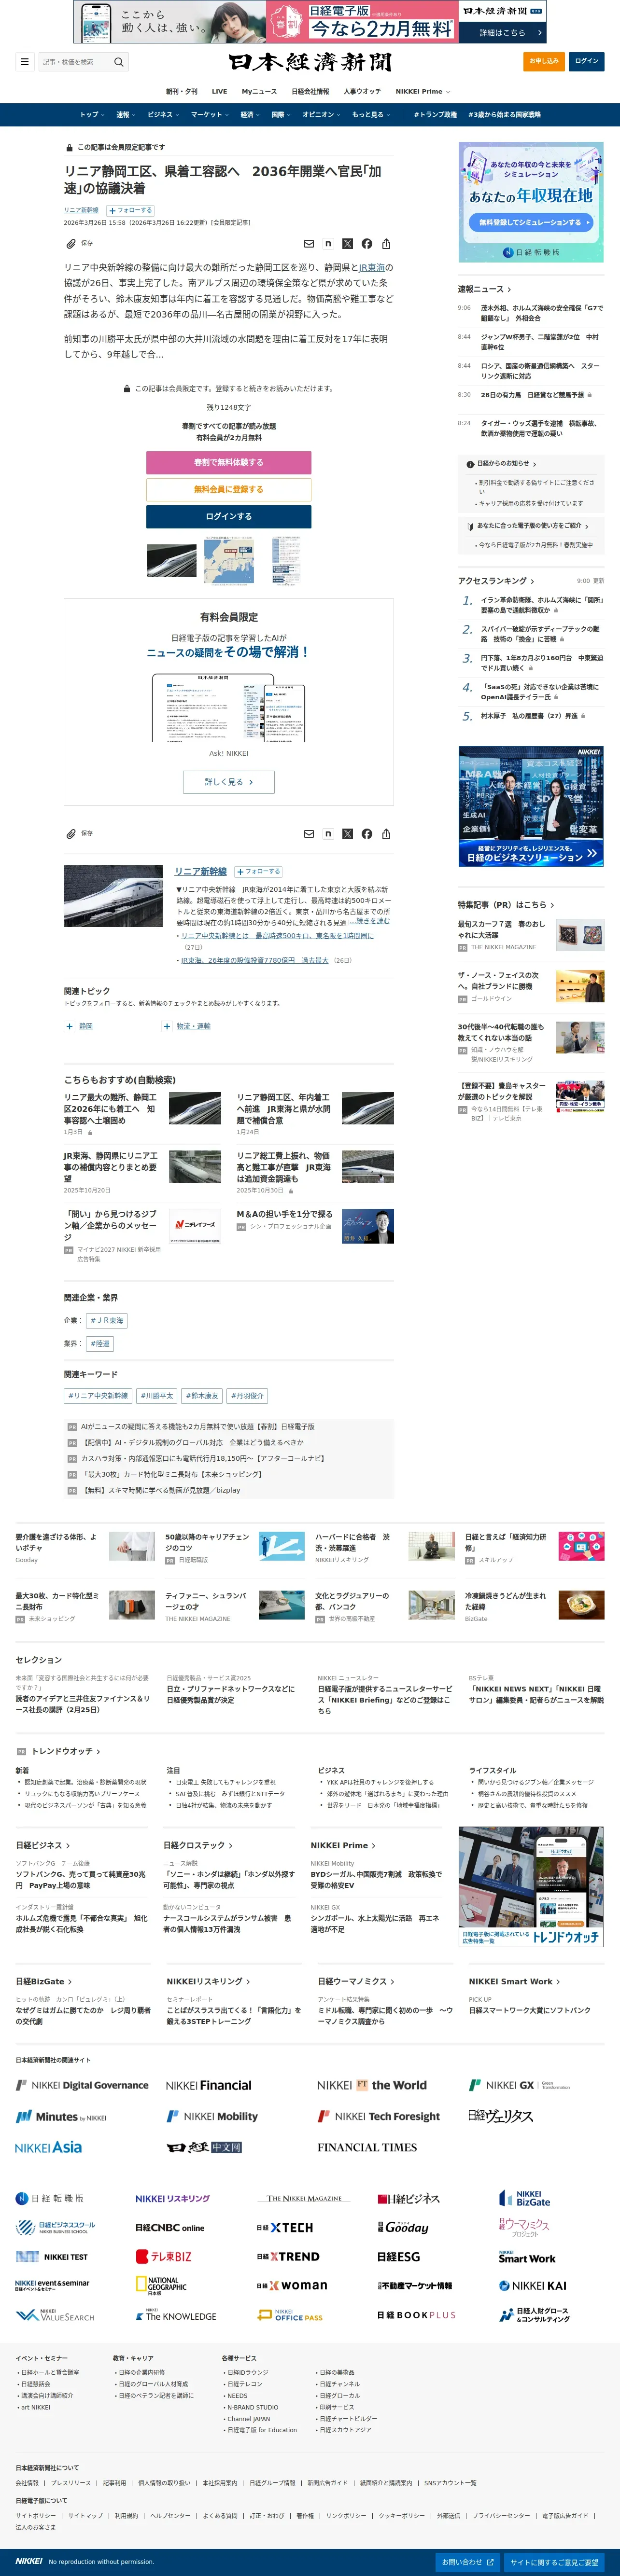Open NIKKEI Mobility logo
The height and width of the screenshot is (2576, 620).
[212, 2116]
